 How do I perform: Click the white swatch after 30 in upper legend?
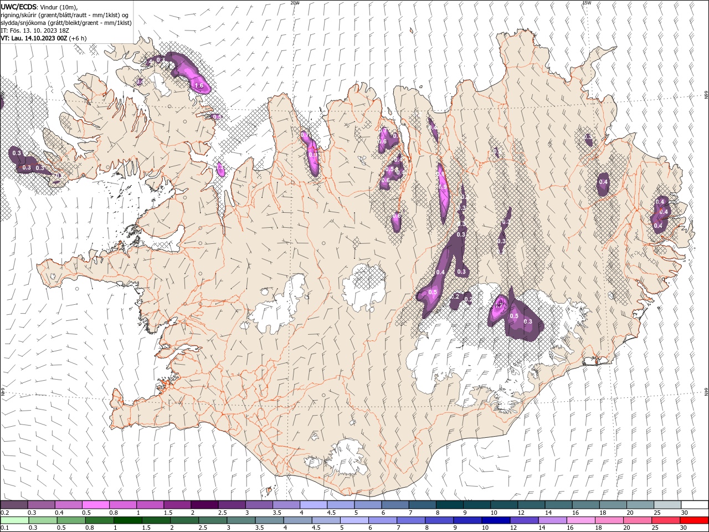(x=695, y=505)
